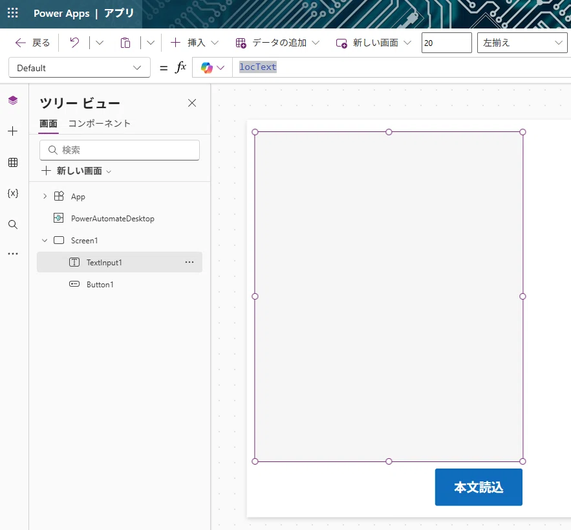Select PowerAutomateDesktop in tree view
This screenshot has width=571, height=530.
coord(113,219)
